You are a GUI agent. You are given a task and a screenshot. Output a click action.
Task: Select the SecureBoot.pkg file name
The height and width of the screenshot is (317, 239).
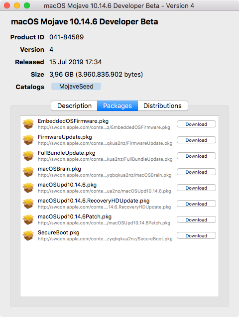point(58,233)
